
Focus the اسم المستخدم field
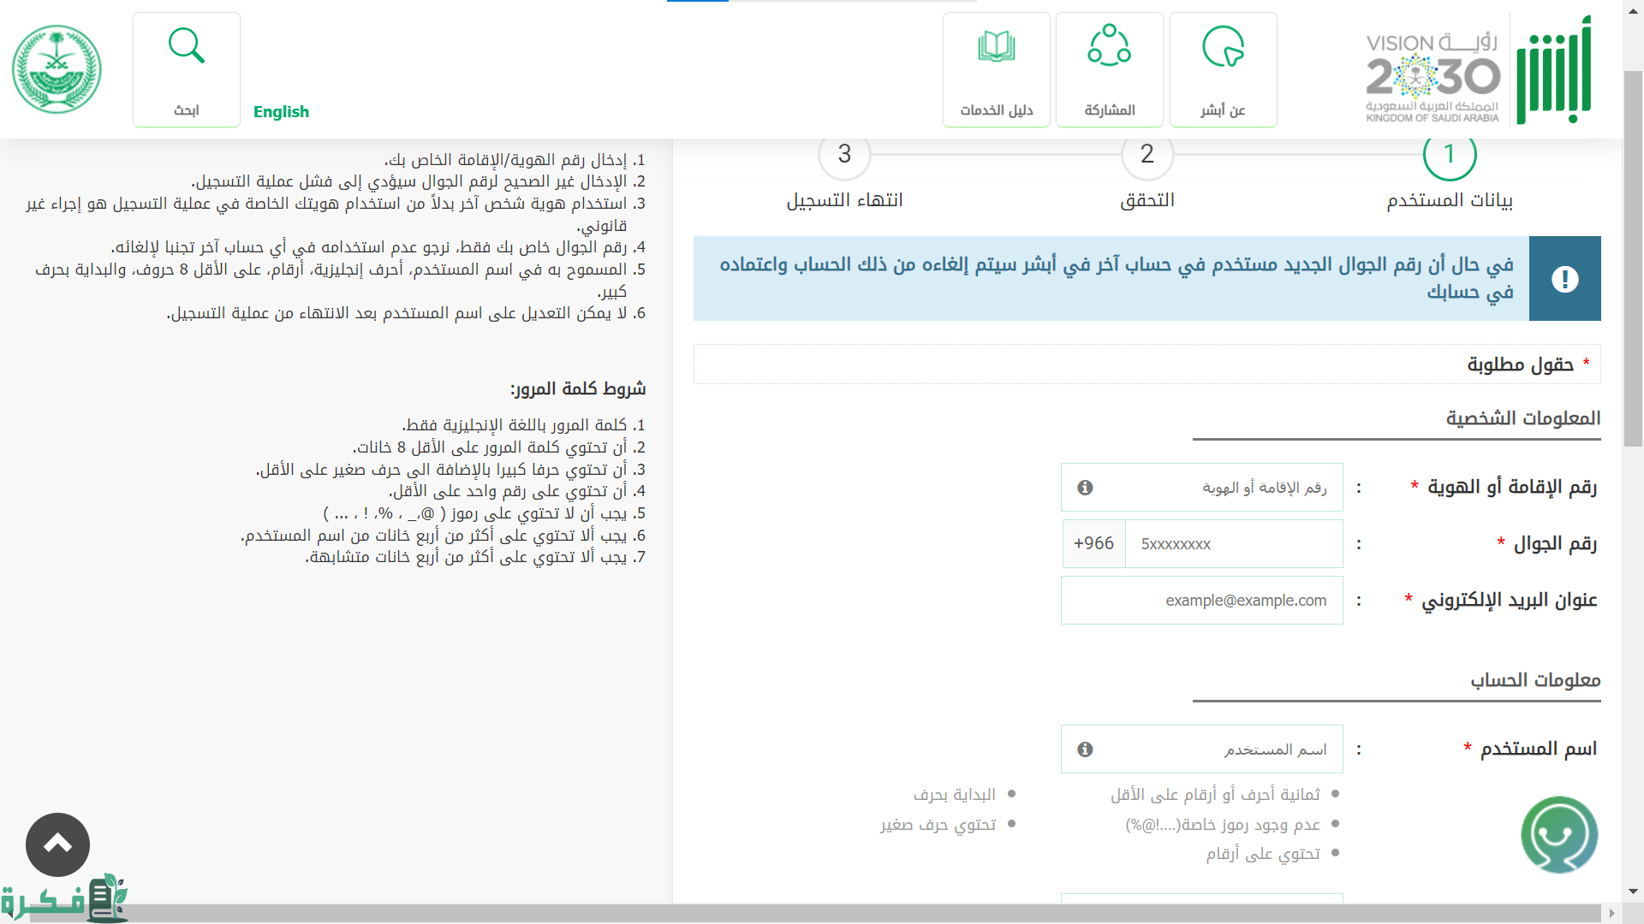point(1202,749)
